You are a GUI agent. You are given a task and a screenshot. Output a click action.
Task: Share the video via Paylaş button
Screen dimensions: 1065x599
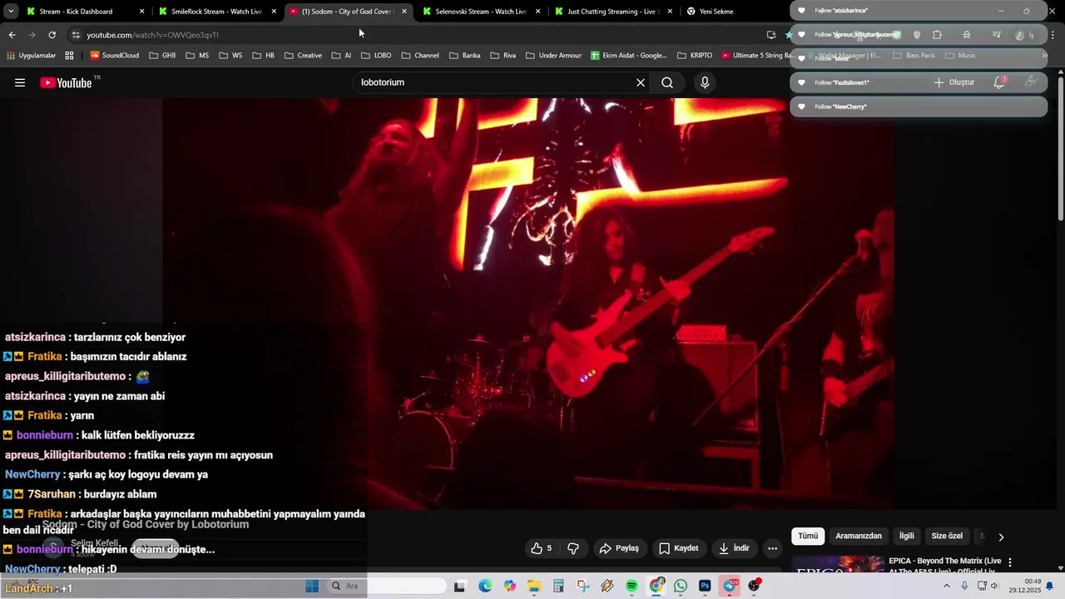[620, 548]
